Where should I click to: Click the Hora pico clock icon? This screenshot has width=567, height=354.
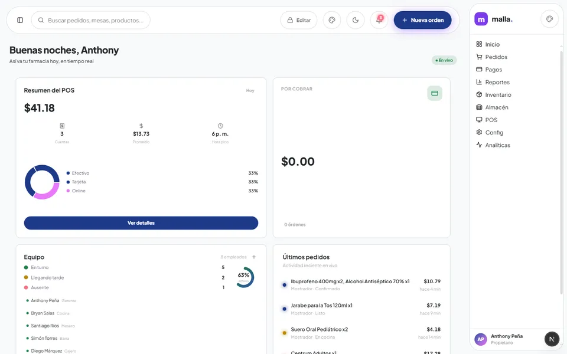[220, 126]
